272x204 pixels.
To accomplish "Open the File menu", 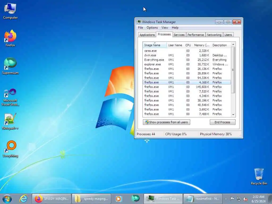I will [x=141, y=28].
